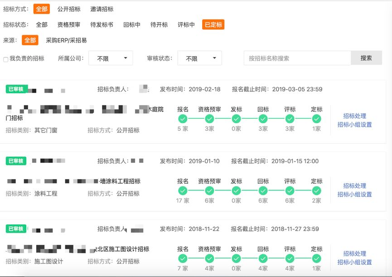This screenshot has width=392, height=277.
Task: Select 全部 under 招标状态 filter
Action: pyautogui.click(x=42, y=24)
